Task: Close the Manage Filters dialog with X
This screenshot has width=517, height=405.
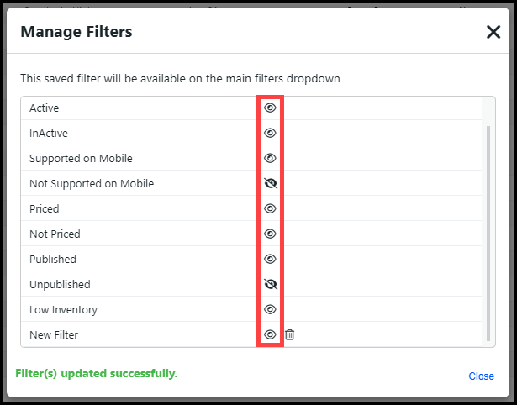Action: point(493,33)
